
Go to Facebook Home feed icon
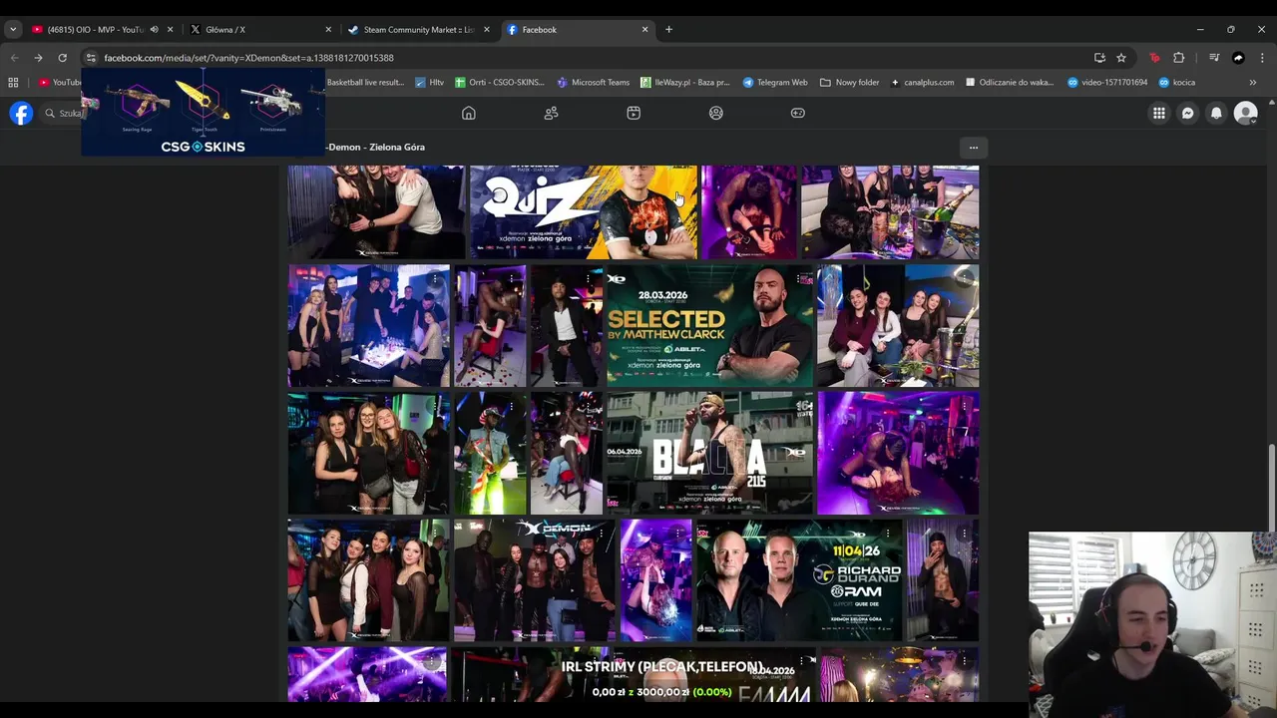[x=469, y=113]
